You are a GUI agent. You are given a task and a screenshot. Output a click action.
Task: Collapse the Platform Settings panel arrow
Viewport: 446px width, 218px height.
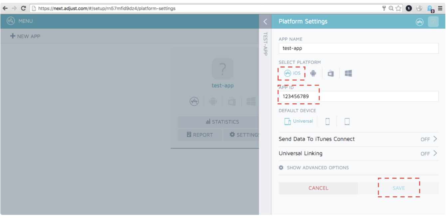click(x=265, y=22)
